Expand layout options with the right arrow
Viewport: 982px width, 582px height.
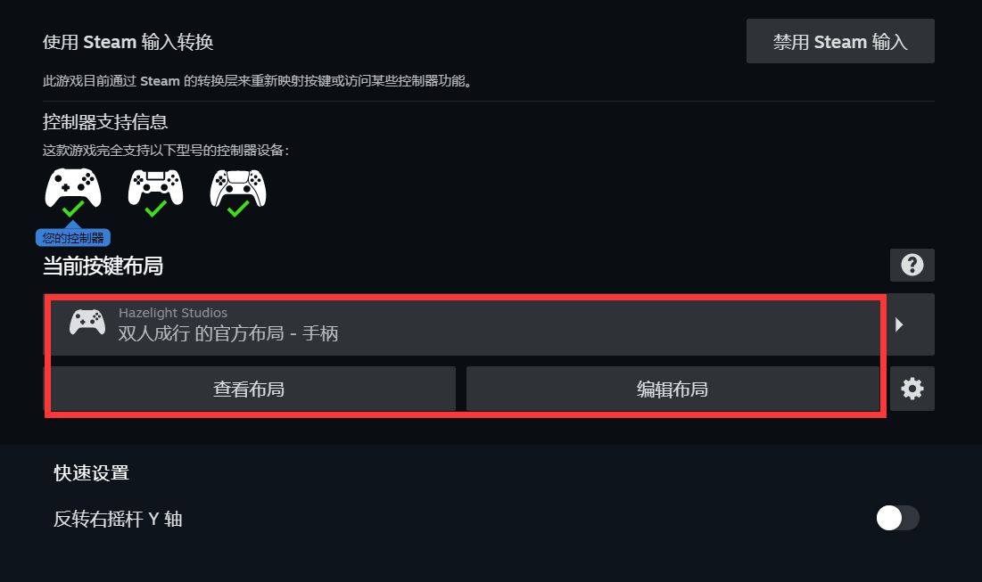909,324
